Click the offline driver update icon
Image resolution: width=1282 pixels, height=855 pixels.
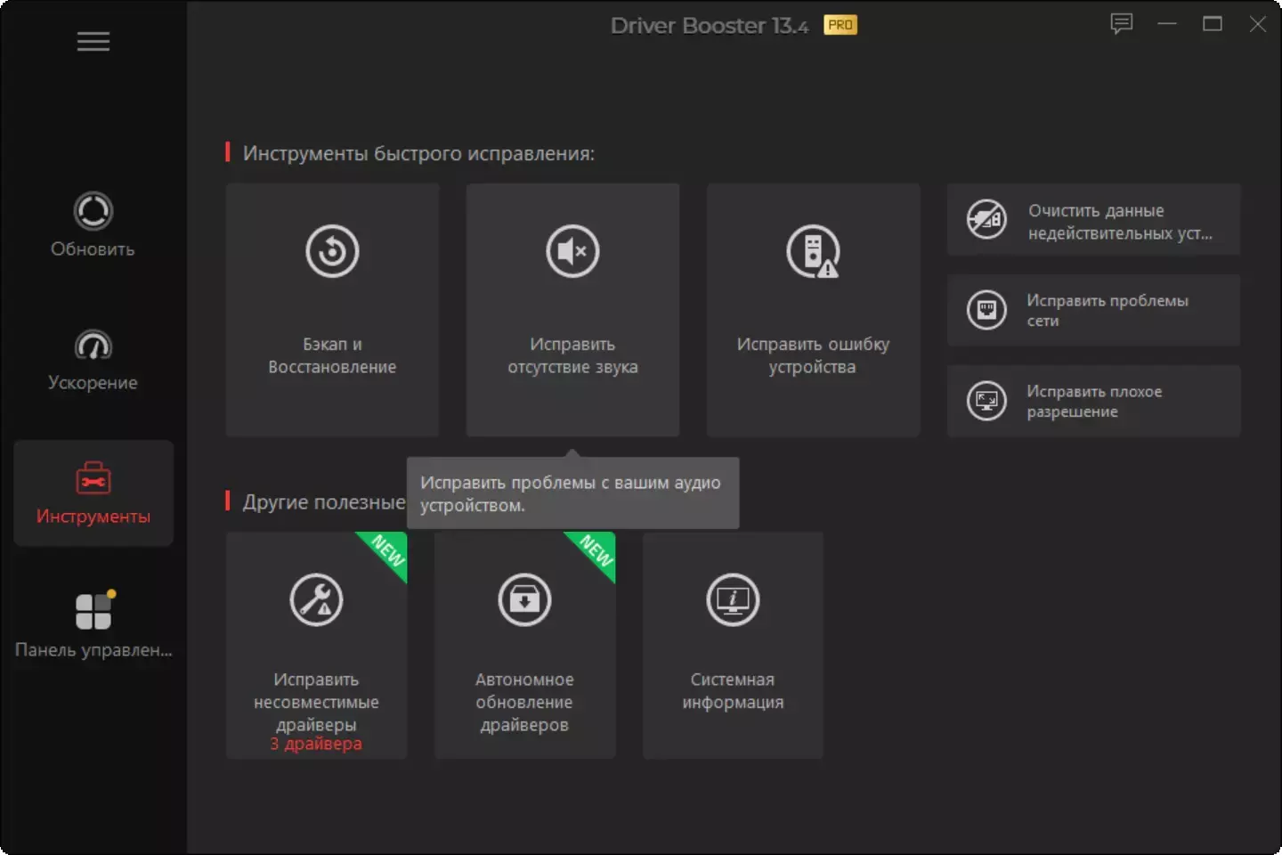(524, 600)
